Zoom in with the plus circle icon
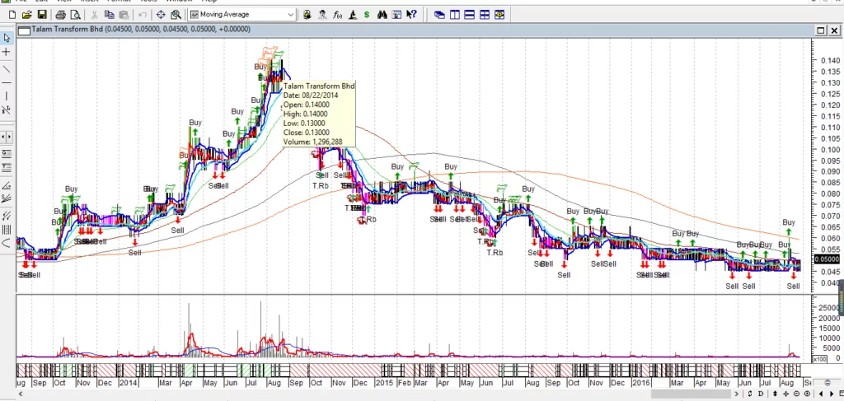The width and height of the screenshot is (844, 401). pyautogui.click(x=807, y=394)
